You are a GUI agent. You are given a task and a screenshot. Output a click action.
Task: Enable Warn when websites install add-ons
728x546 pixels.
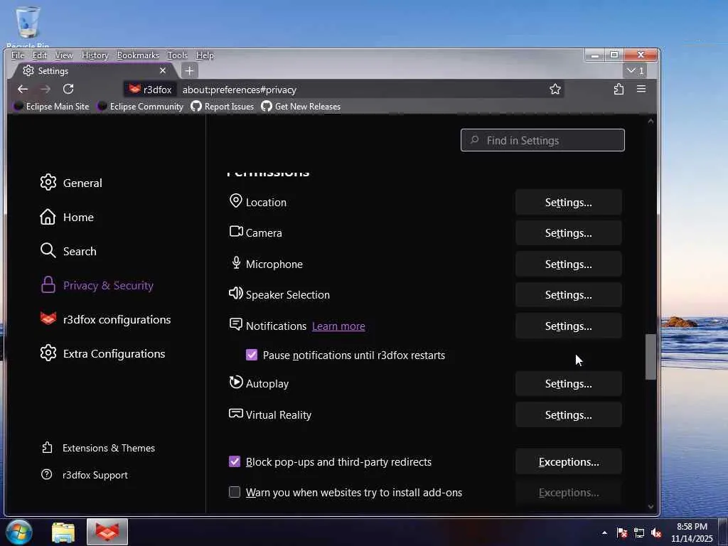click(x=235, y=492)
